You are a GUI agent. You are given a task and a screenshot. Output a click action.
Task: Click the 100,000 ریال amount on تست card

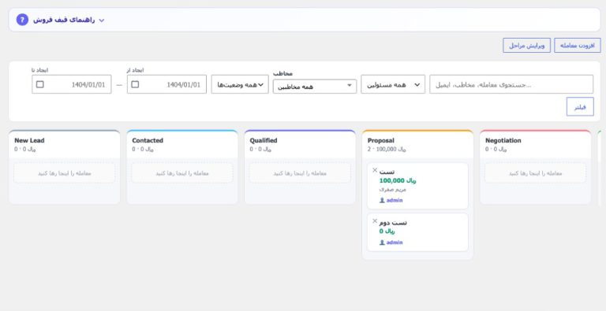(398, 180)
